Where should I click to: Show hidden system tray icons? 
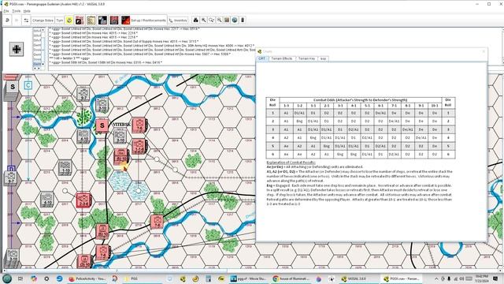coord(436,278)
